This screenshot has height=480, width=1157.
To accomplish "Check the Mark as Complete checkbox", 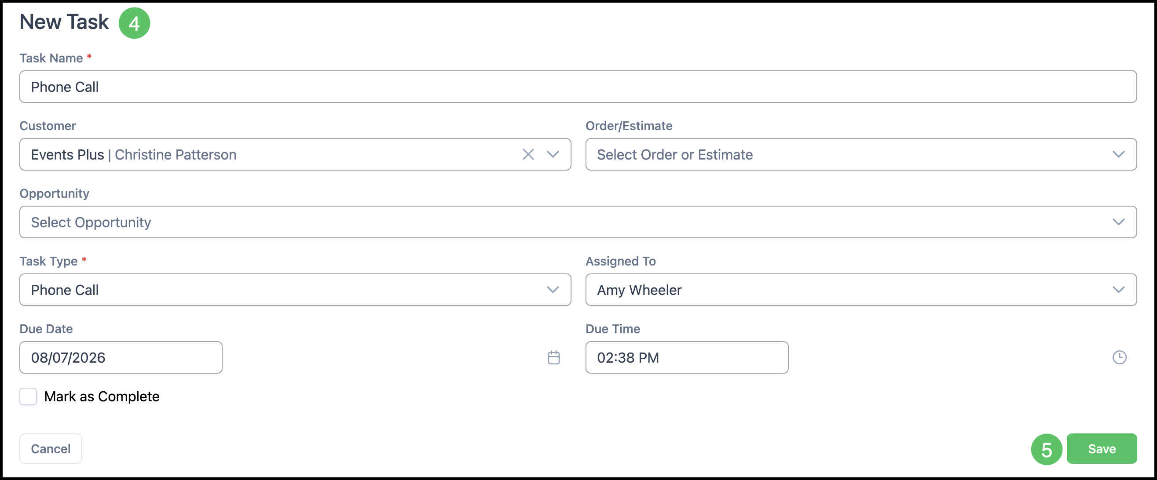I will (28, 396).
